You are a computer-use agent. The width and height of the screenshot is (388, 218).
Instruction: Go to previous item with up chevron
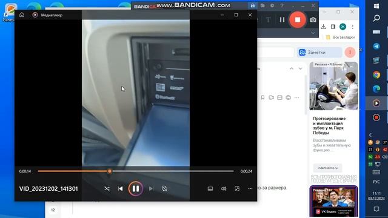[x=292, y=68]
